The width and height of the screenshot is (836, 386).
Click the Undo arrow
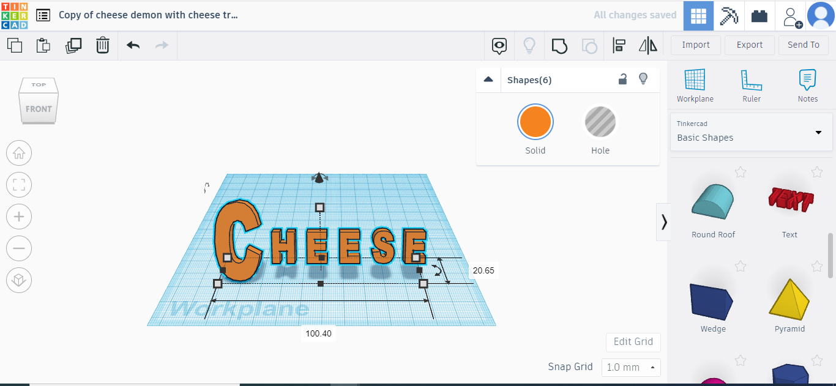(133, 45)
